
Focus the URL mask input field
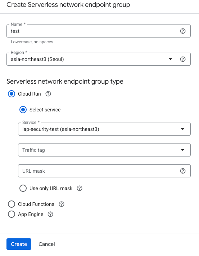point(99,171)
